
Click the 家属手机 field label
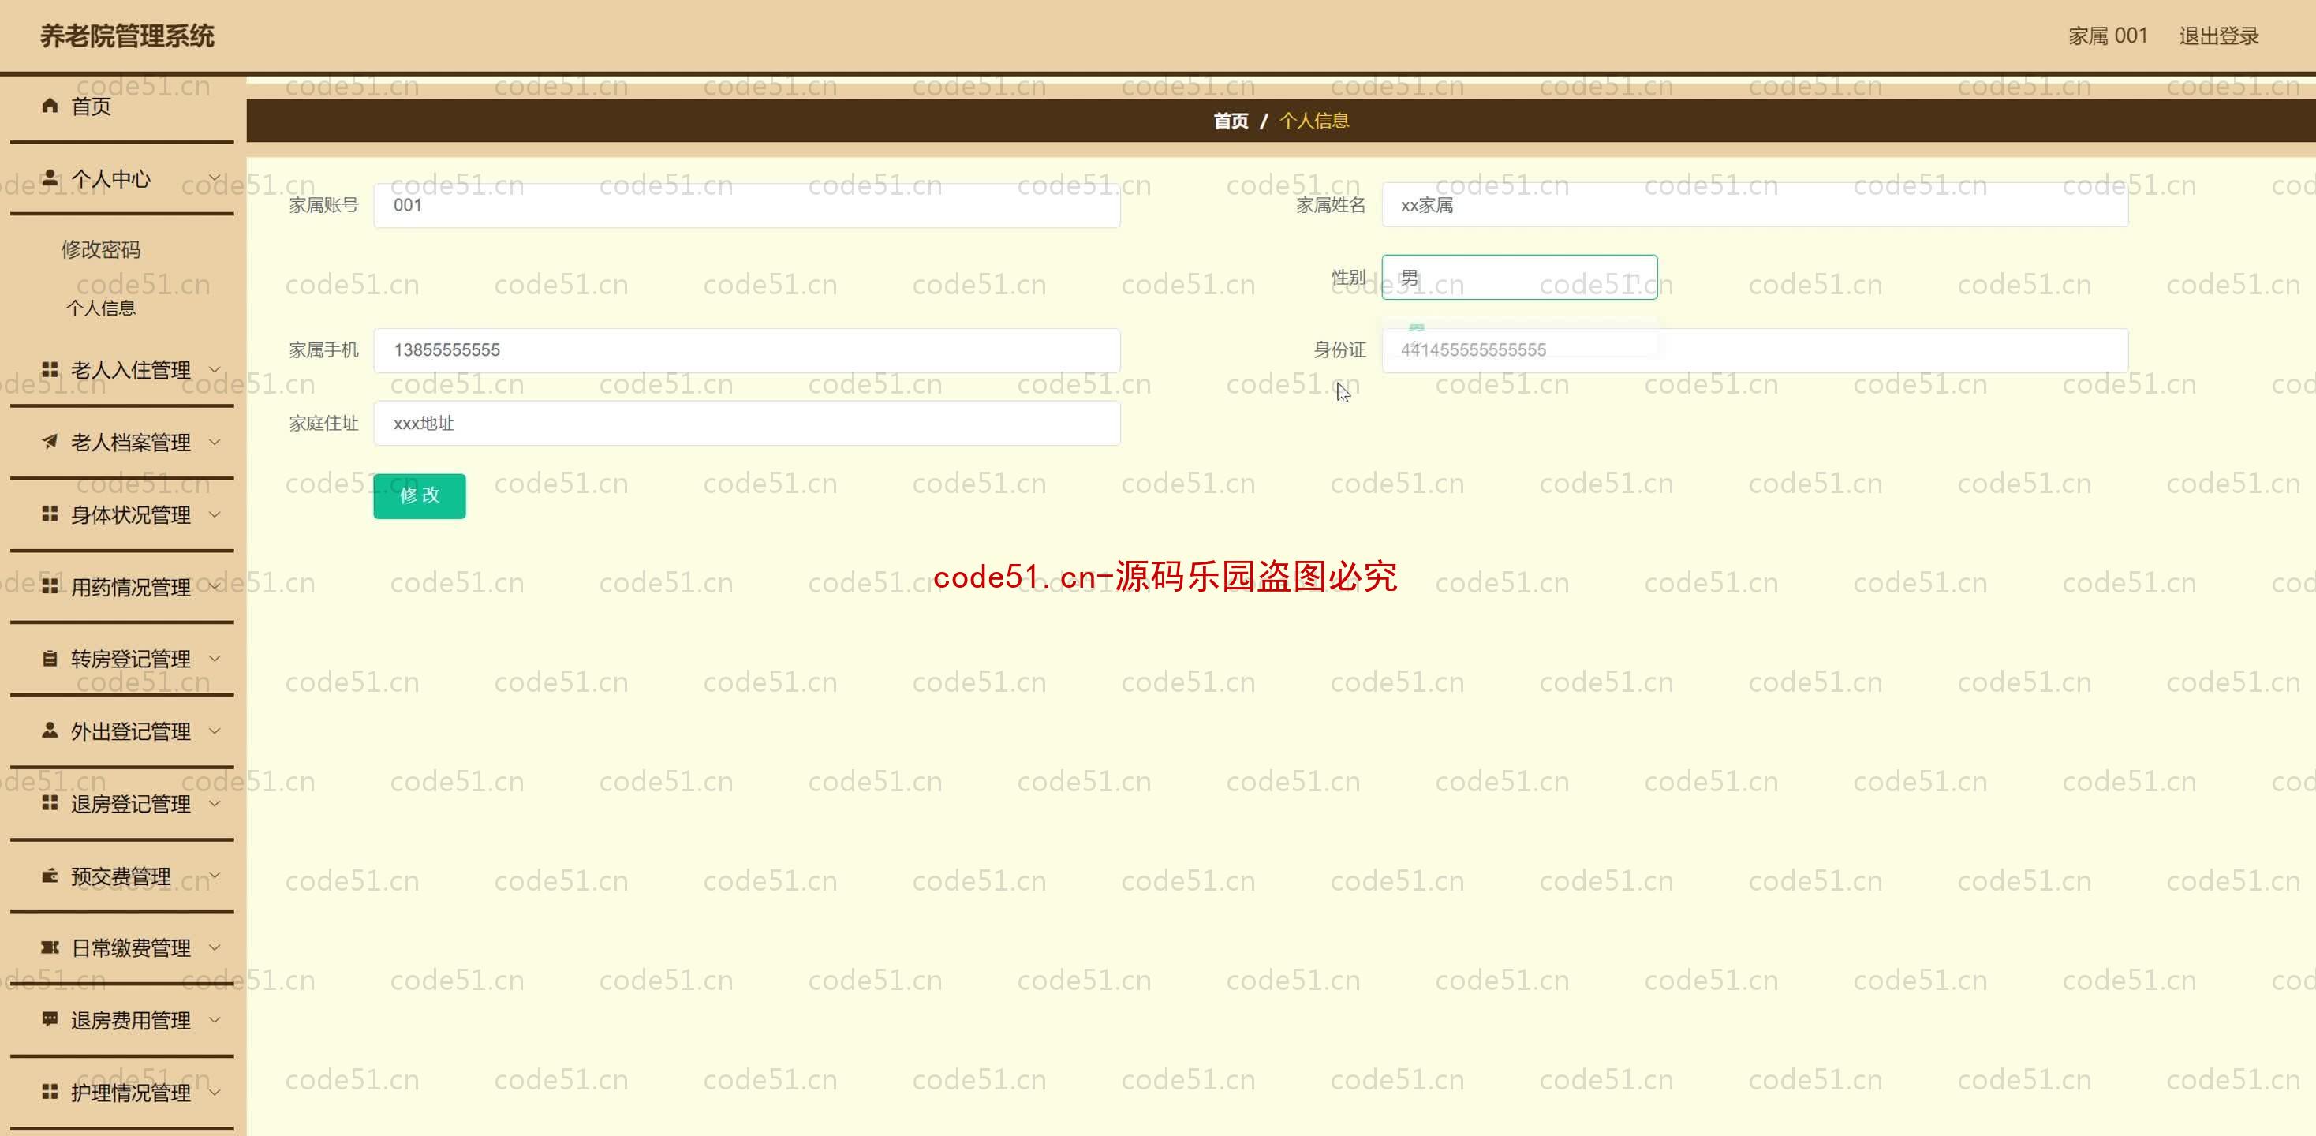pos(323,350)
